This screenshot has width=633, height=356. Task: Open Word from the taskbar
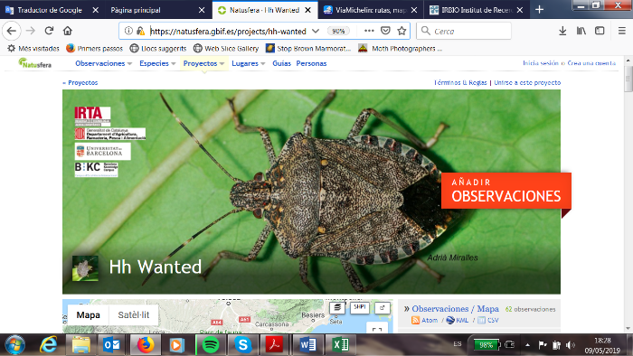(x=307, y=345)
